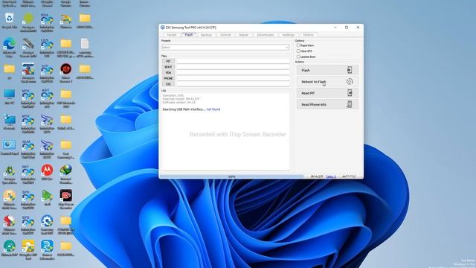Open the Tasks link in status bar
The image size is (476, 268).
click(x=330, y=176)
